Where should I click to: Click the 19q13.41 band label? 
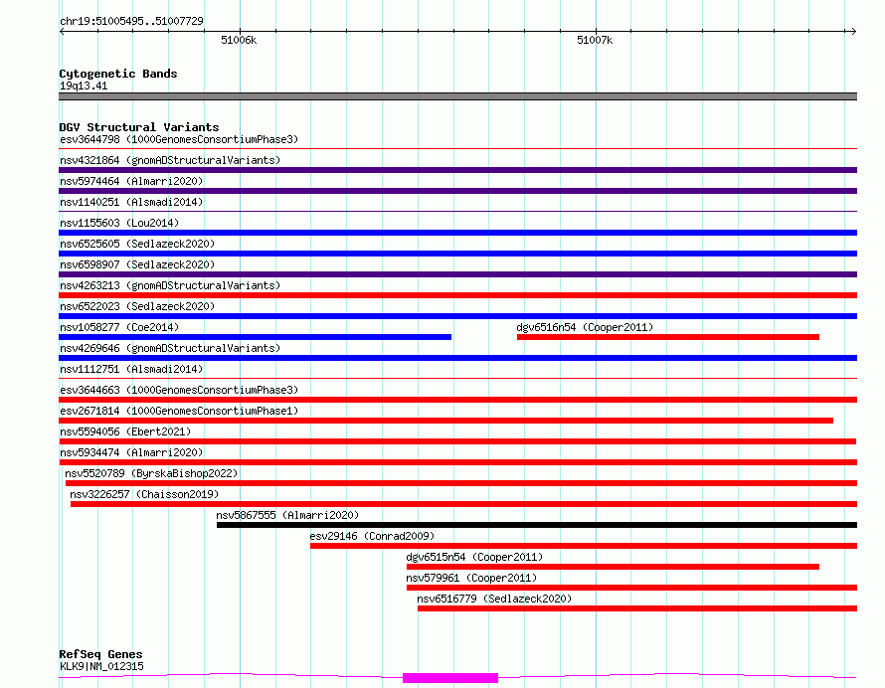coord(84,86)
